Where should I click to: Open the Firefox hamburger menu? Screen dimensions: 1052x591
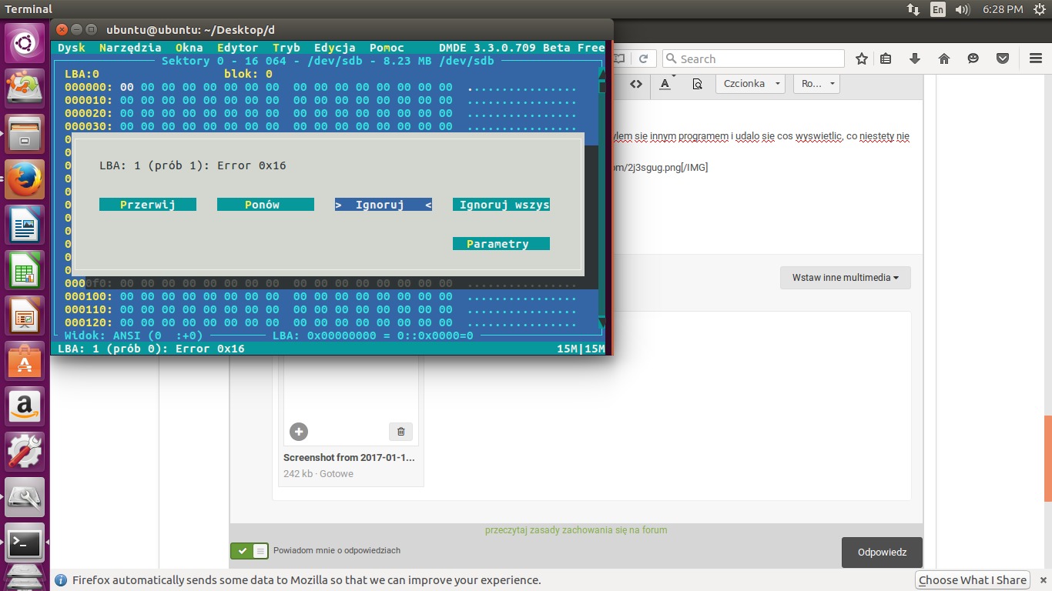(1036, 58)
